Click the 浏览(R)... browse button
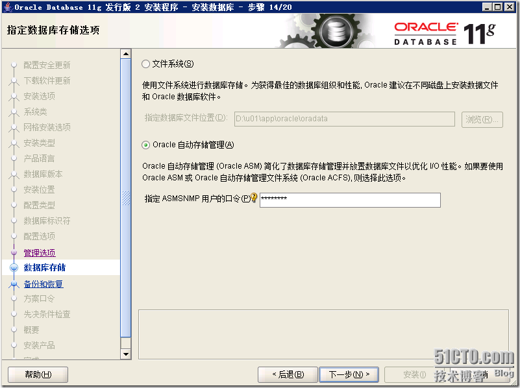Image resolution: width=520 pixels, height=388 pixels. pos(482,119)
